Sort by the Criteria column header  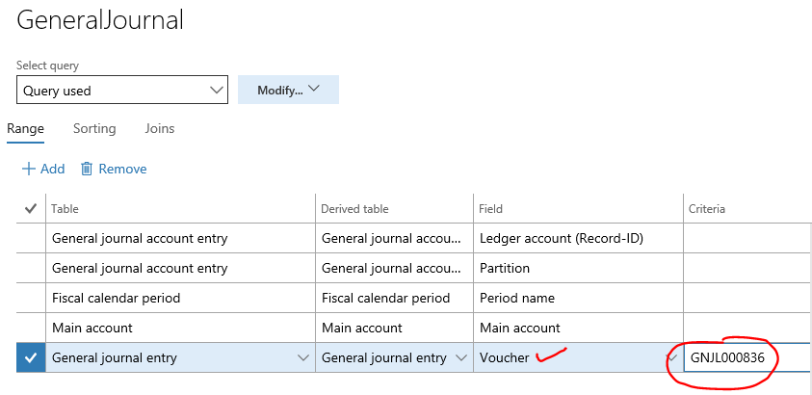point(706,209)
